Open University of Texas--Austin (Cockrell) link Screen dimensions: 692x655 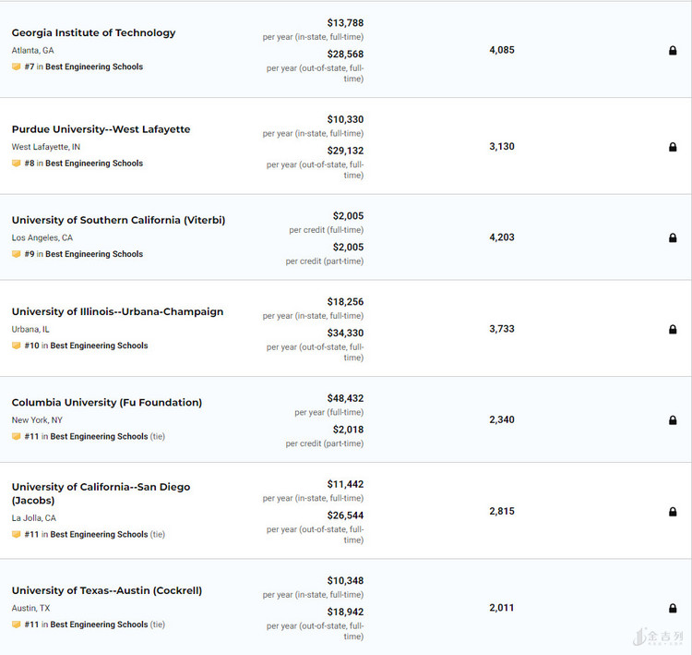tap(106, 591)
